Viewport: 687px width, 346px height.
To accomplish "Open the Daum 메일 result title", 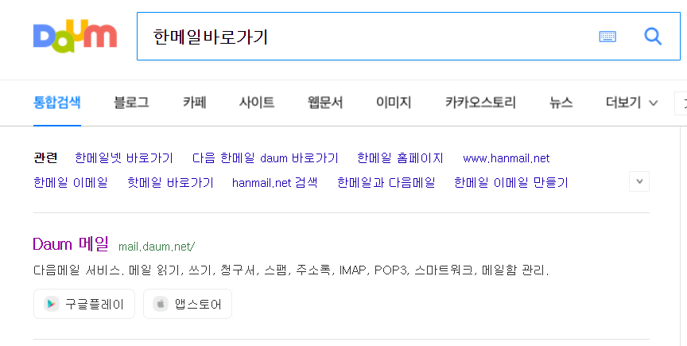I will (x=71, y=244).
